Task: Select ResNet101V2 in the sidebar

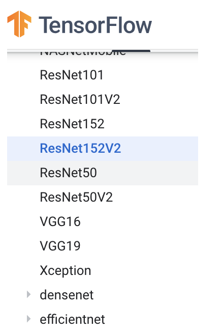Action: (80, 99)
